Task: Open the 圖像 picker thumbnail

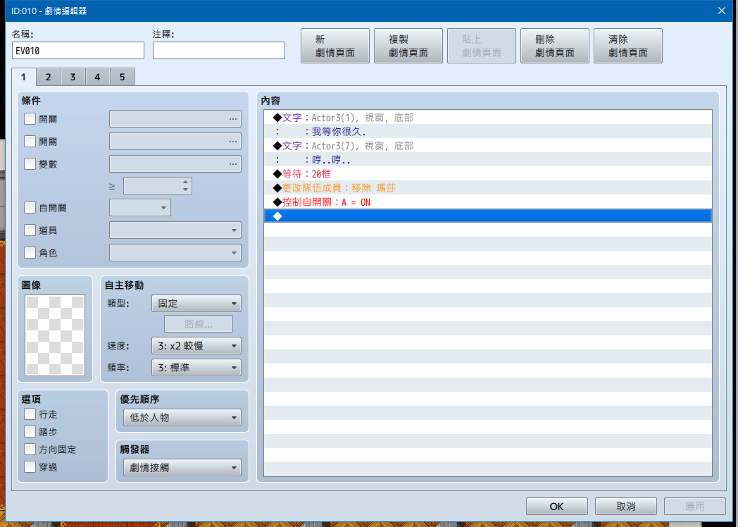Action: [x=55, y=335]
